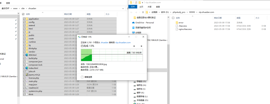Uncheck the public folder checkbox

24,35
